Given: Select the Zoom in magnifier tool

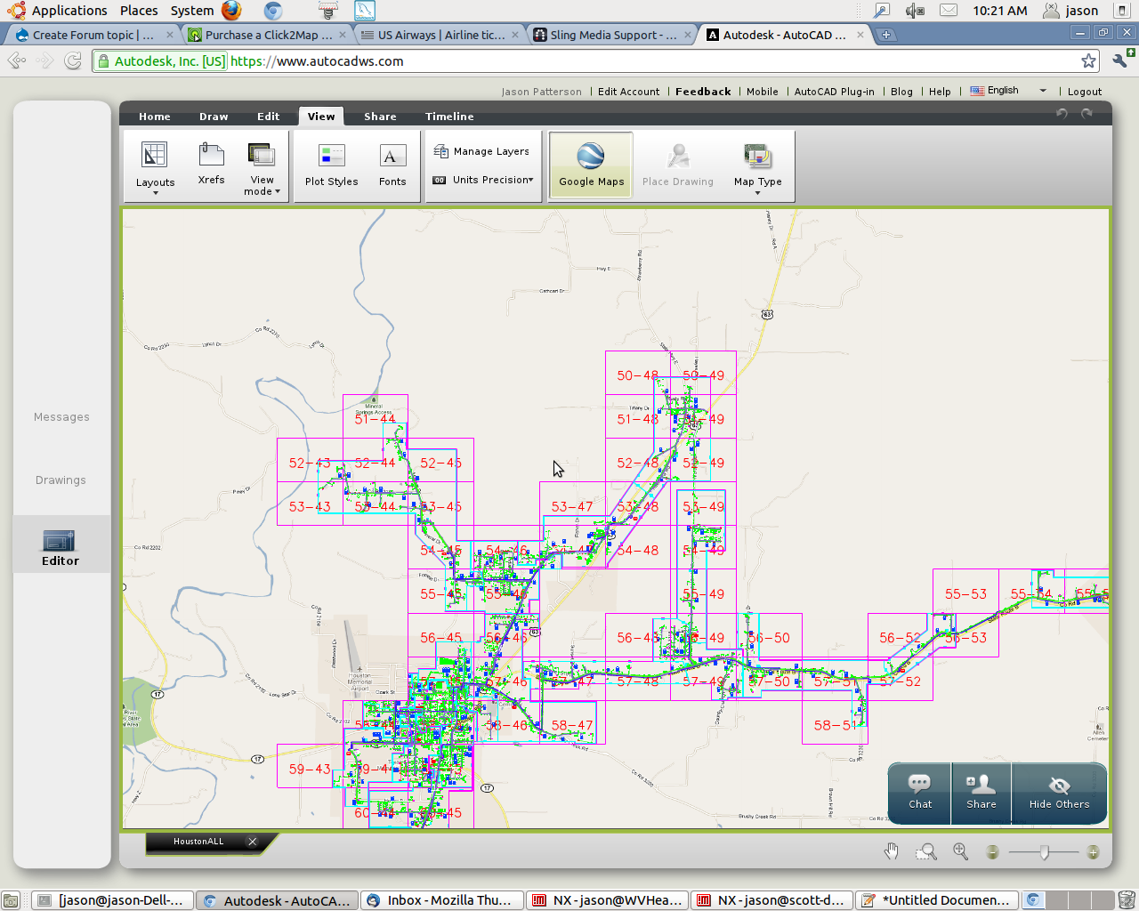Looking at the screenshot, I should tap(960, 851).
